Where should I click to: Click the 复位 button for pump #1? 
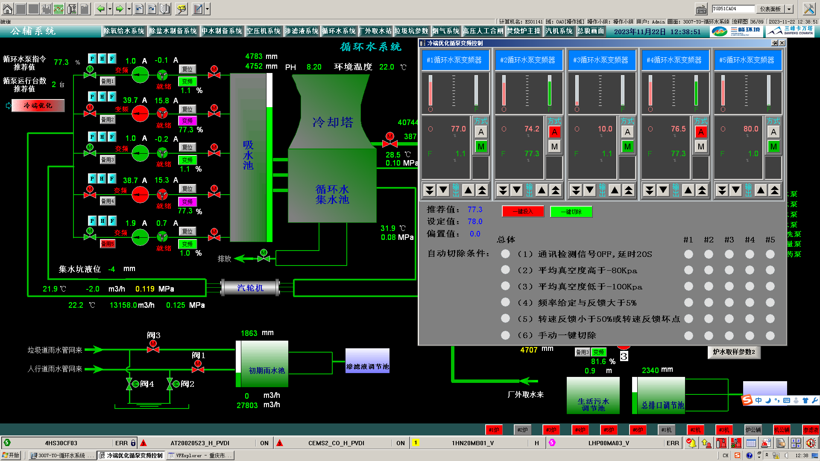tap(187, 69)
